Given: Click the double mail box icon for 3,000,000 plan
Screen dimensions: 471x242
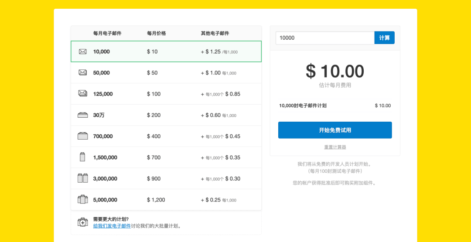Looking at the screenshot, I should (82, 178).
